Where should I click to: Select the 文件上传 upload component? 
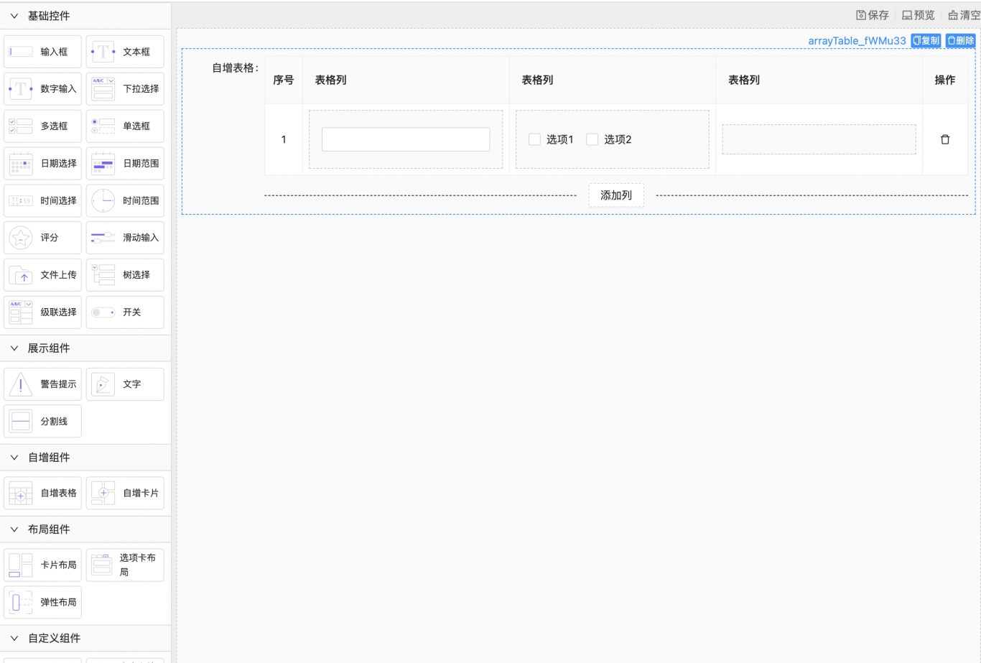[42, 275]
